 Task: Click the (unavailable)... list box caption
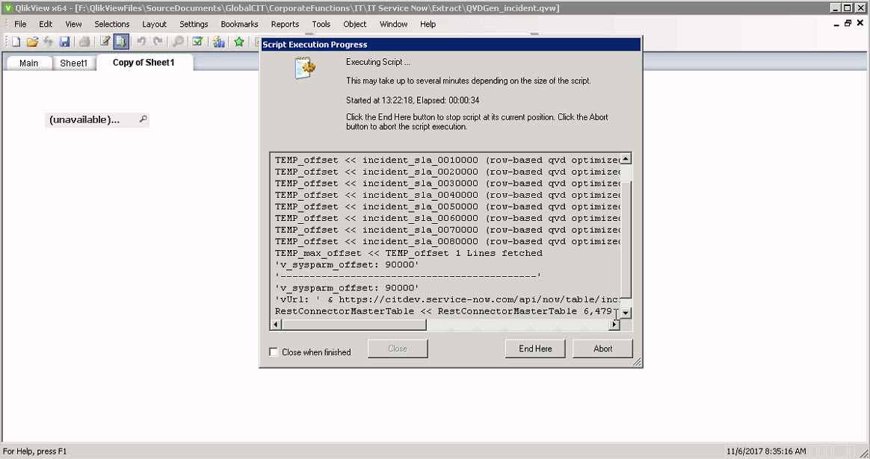[84, 119]
